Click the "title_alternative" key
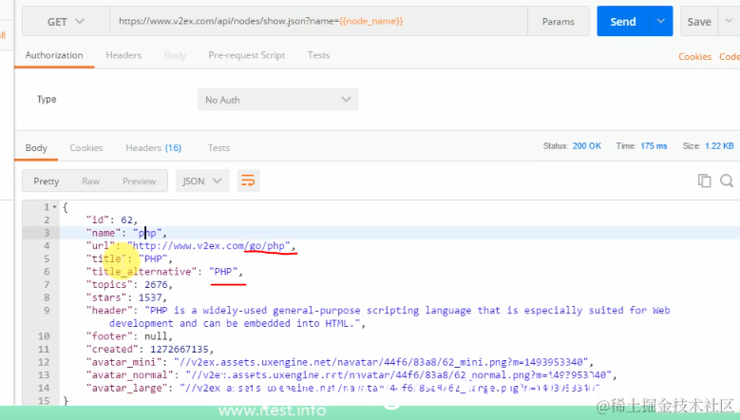The width and height of the screenshot is (740, 420). point(142,272)
